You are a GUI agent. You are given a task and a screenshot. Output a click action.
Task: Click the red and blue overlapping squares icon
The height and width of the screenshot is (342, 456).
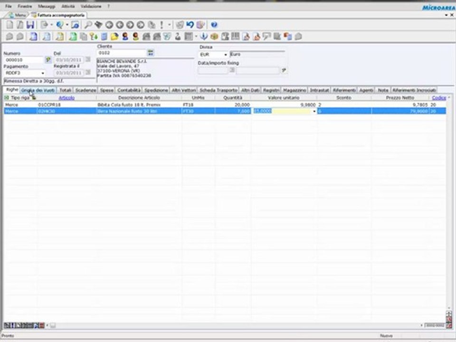pyautogui.click(x=288, y=37)
